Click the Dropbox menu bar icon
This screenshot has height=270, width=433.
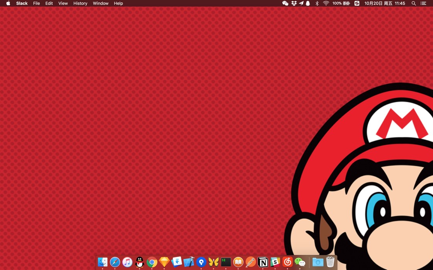click(x=294, y=3)
